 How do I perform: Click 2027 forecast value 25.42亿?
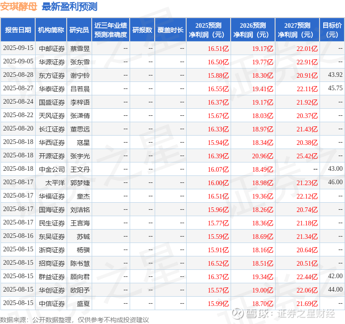[x=307, y=156]
